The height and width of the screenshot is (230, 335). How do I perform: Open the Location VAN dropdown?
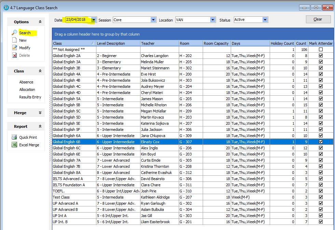[213, 20]
